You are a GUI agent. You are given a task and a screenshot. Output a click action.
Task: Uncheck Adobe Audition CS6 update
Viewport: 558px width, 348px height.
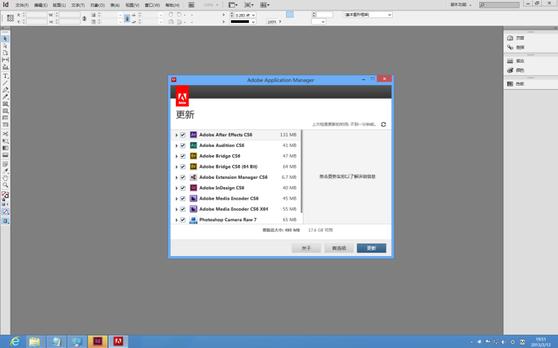(183, 145)
